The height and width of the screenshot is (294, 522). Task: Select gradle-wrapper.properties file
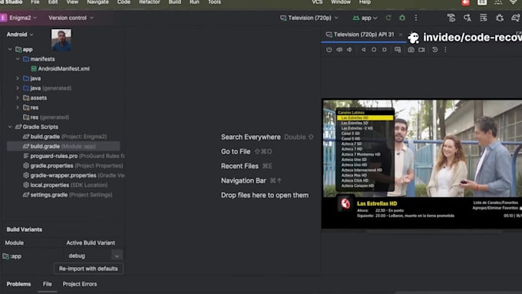[x=74, y=175]
